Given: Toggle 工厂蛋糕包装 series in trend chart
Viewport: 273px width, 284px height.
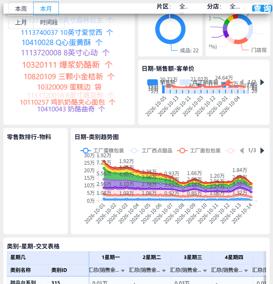Looking at the screenshot, I should coord(102,150).
